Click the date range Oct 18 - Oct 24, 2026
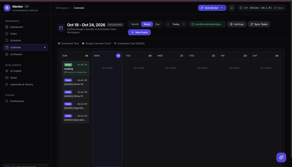The image size is (292, 167). (x=86, y=25)
